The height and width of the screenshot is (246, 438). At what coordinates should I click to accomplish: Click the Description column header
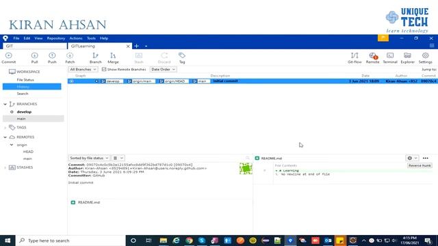pos(220,76)
